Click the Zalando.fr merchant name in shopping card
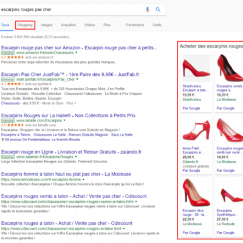243x243 pixels. point(190,162)
